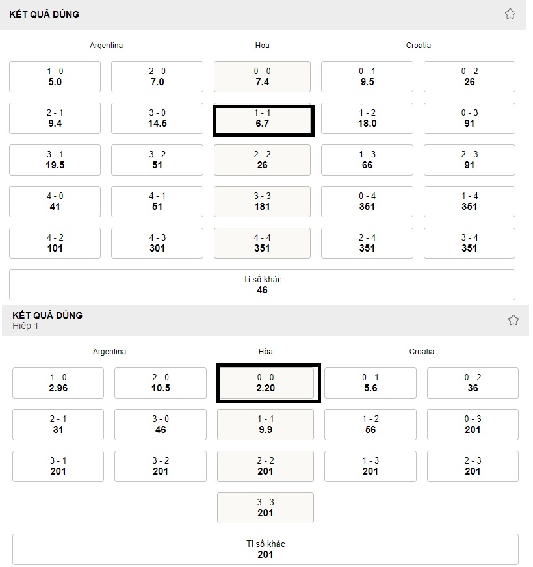Select first-half 0 - 1 at 5.6
The image size is (533, 567).
pos(370,383)
